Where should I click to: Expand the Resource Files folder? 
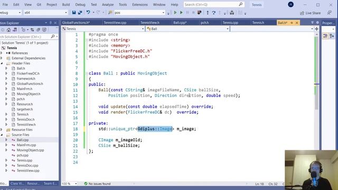tap(2, 130)
